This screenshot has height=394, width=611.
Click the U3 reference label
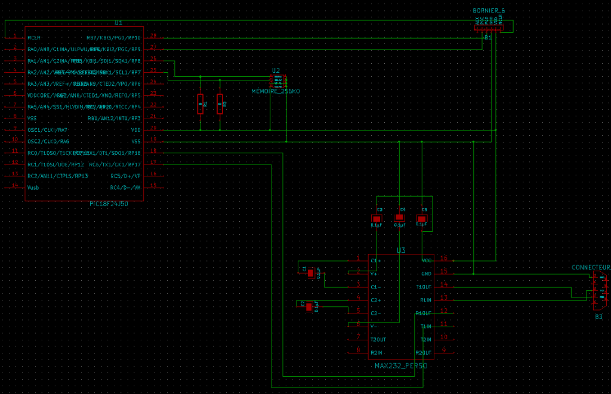point(401,250)
